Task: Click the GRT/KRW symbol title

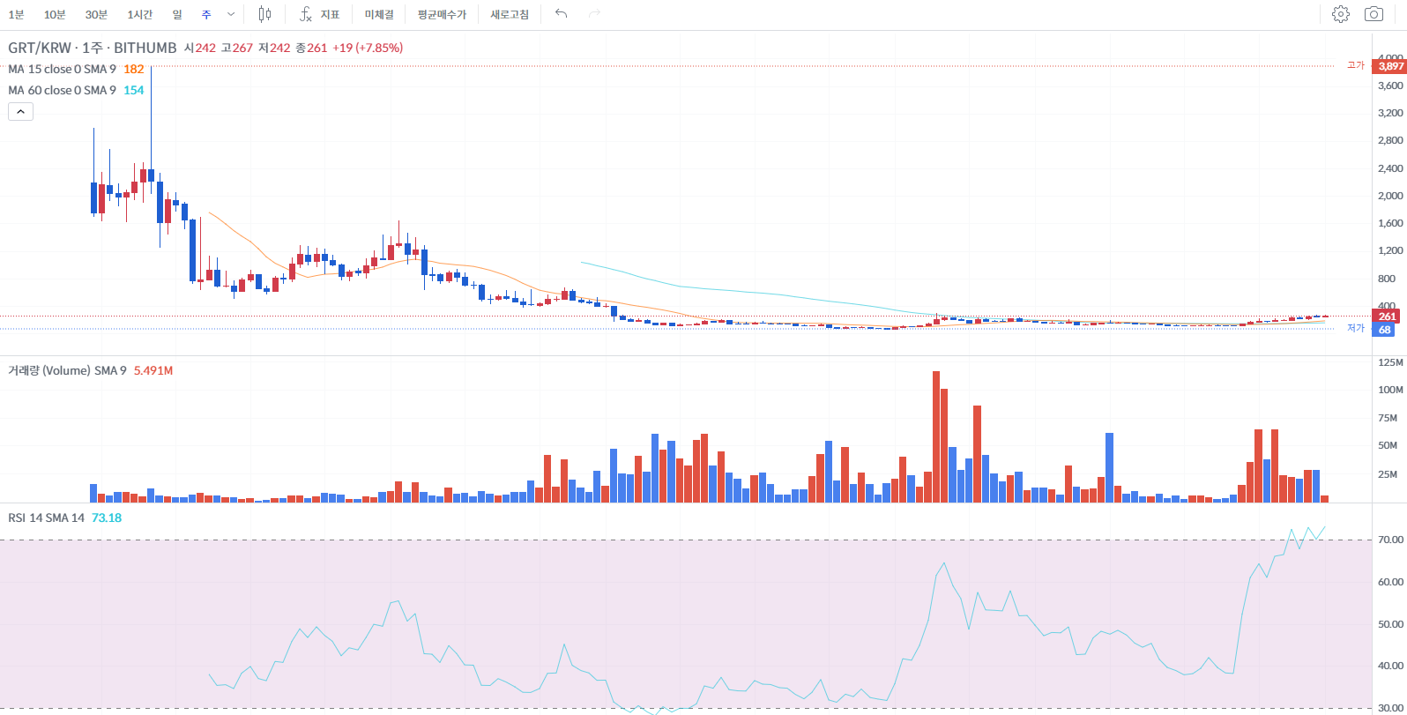Action: [x=92, y=48]
